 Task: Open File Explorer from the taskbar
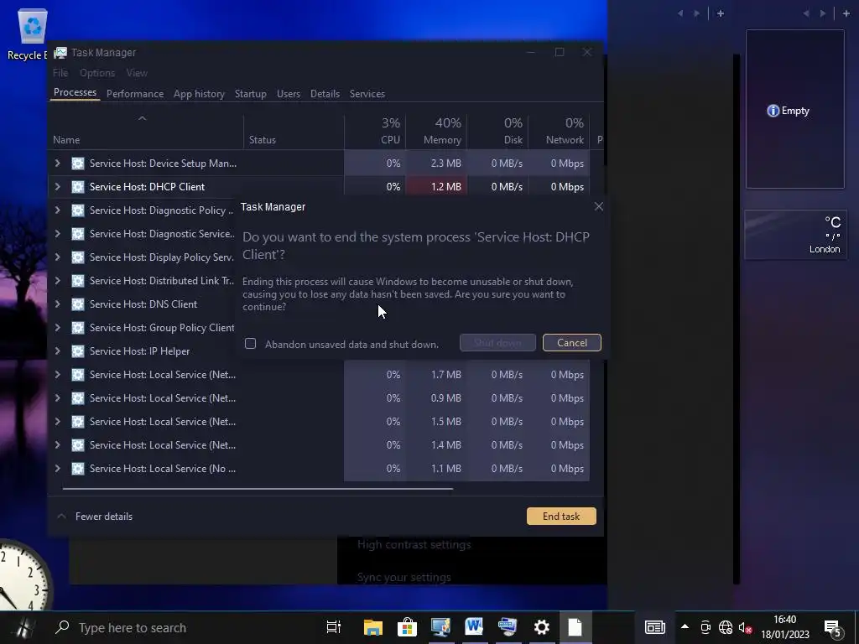pyautogui.click(x=373, y=627)
